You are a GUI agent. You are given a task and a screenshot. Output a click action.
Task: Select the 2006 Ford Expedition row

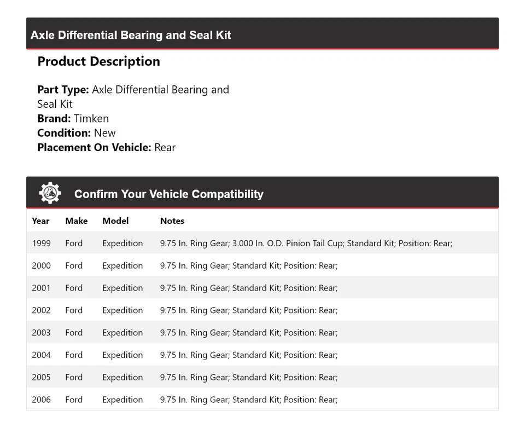point(262,400)
